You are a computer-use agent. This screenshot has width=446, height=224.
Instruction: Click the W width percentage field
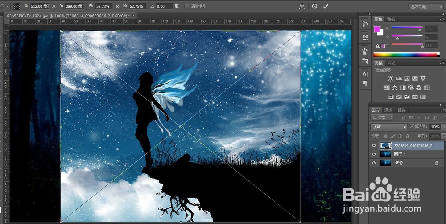(x=103, y=6)
